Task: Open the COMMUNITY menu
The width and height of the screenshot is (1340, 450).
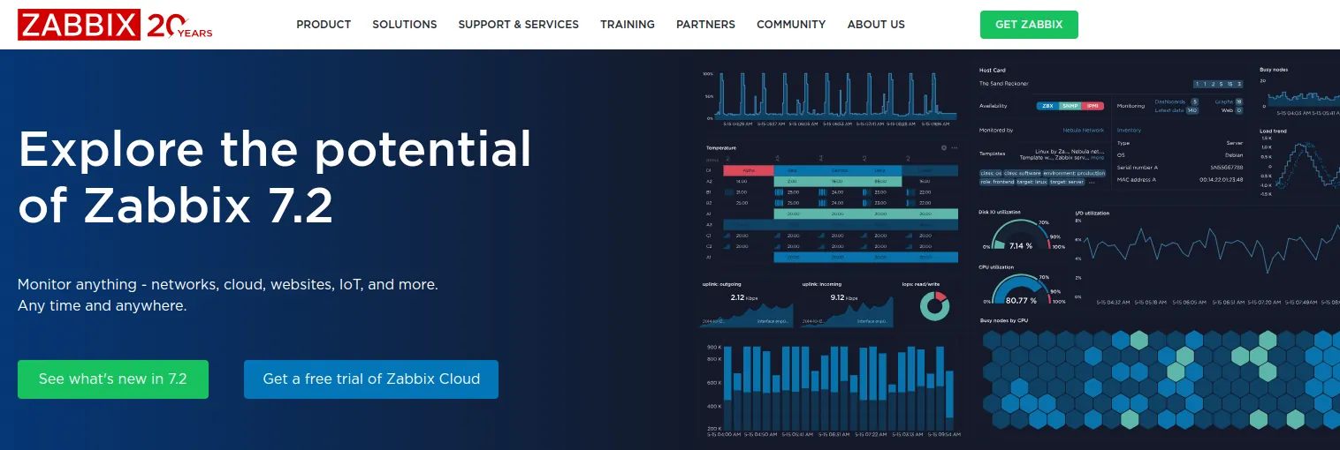Action: 791,25
